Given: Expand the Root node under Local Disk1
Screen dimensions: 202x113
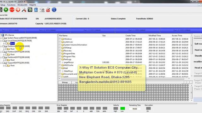Looking at the screenshot, I should pos(4,44).
